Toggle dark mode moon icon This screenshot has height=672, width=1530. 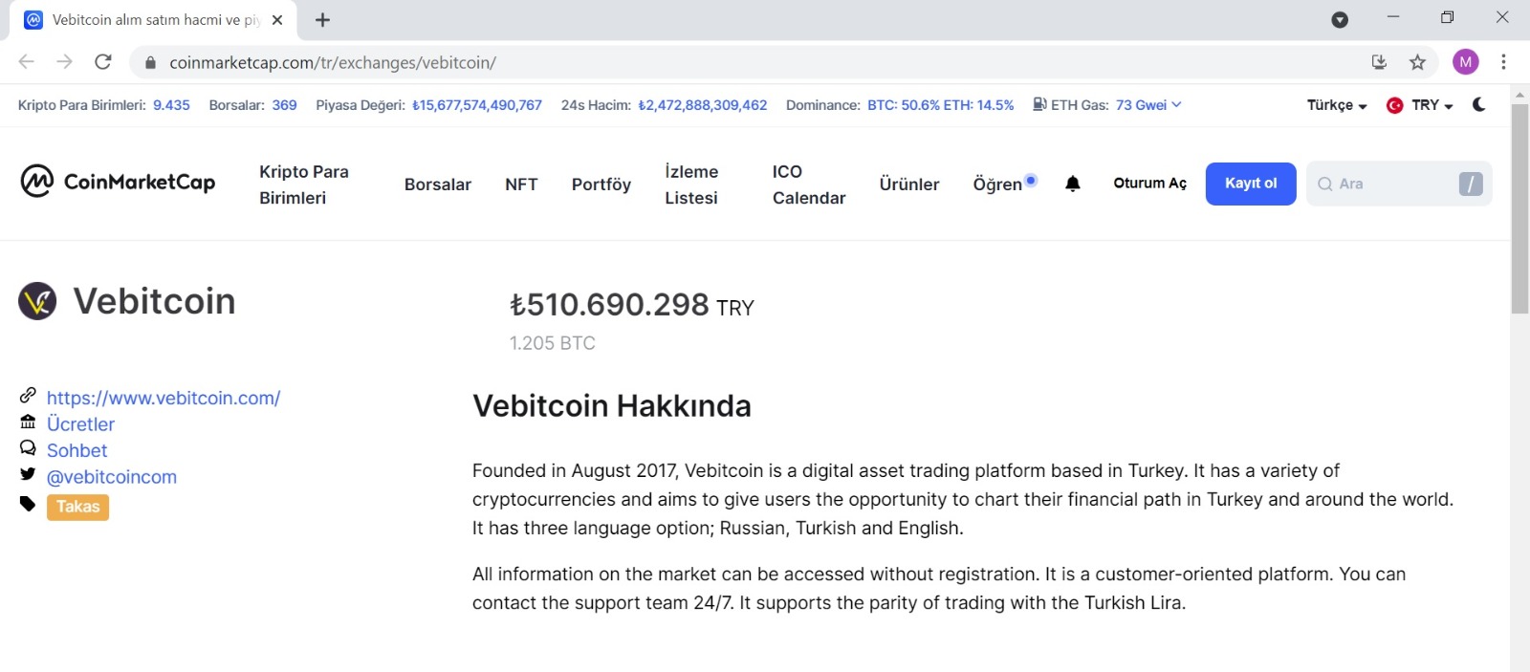(x=1479, y=104)
